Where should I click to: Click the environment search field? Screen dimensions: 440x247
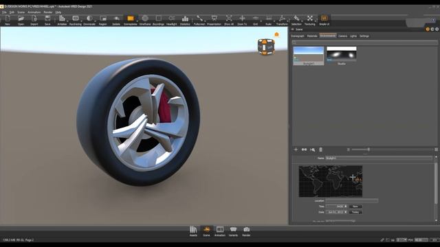pos(364,43)
